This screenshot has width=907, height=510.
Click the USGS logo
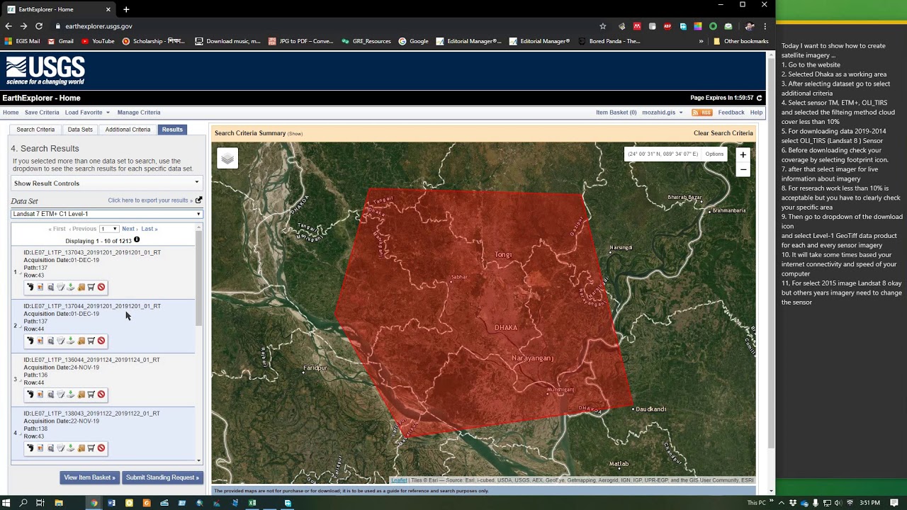click(x=45, y=71)
